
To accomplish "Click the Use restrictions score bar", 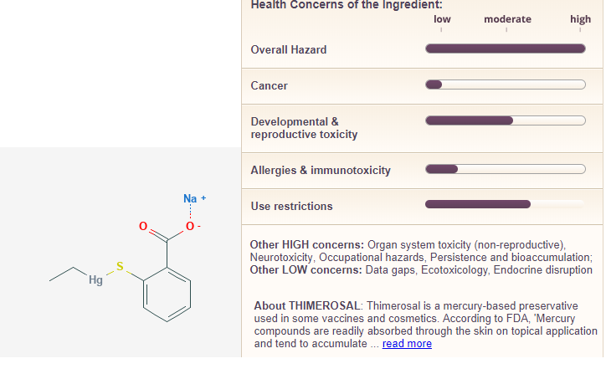I will click(x=505, y=204).
